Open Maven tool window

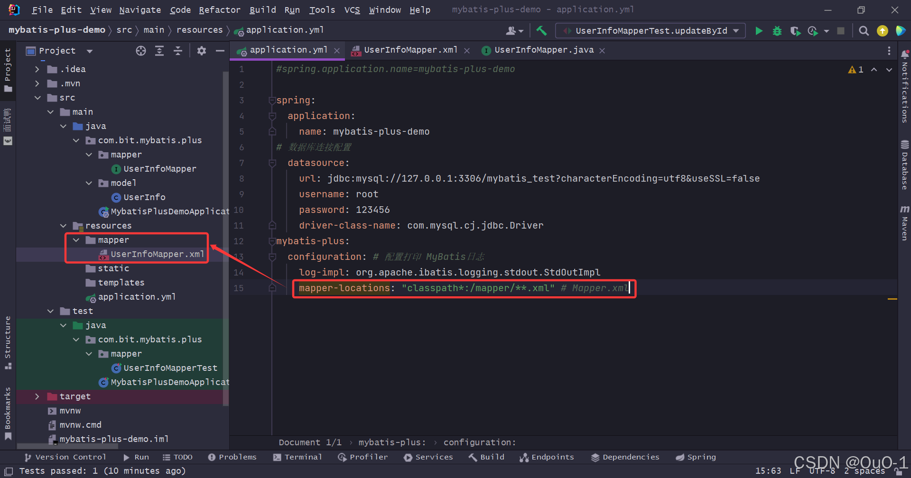(x=905, y=223)
